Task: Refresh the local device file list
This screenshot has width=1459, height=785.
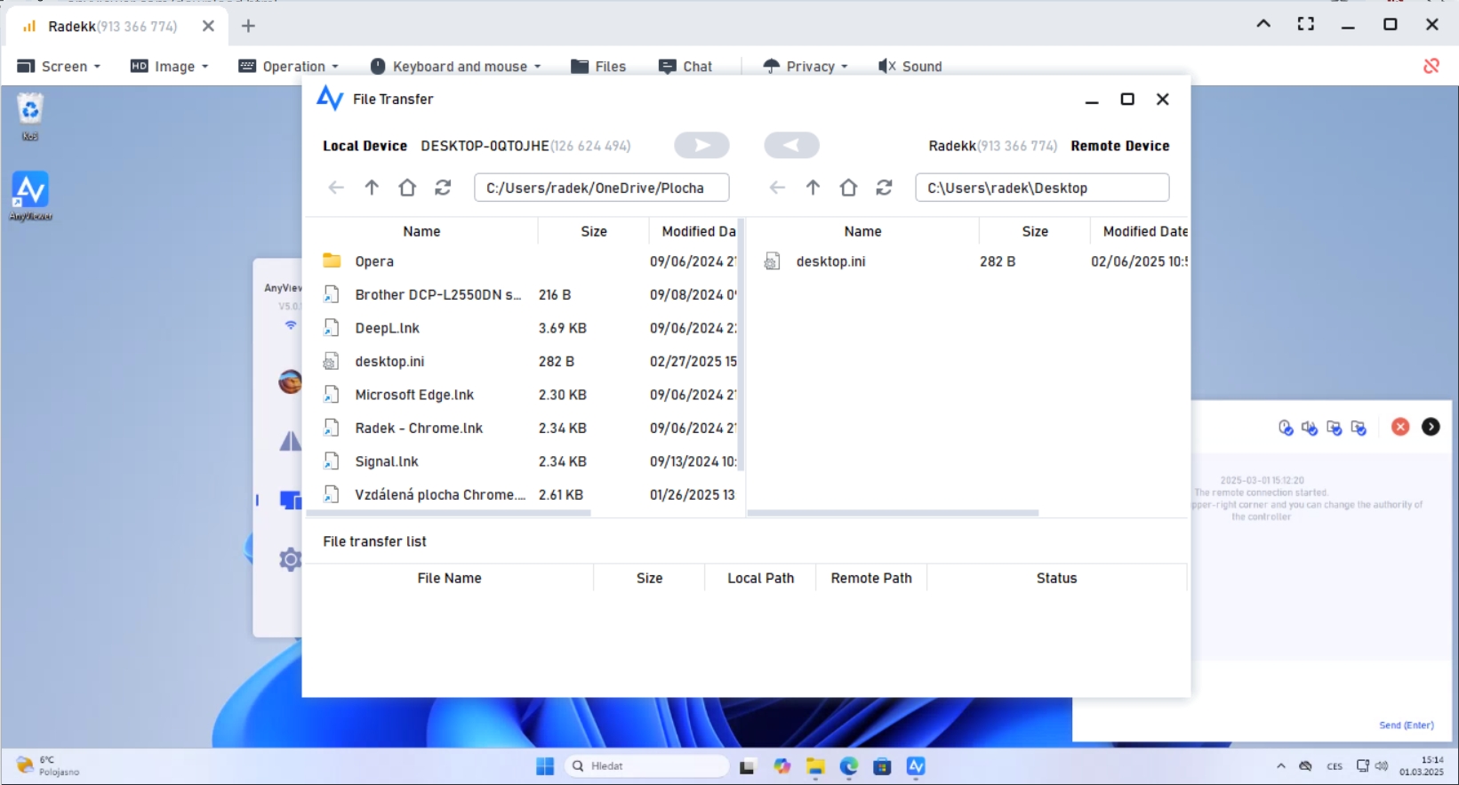Action: [443, 188]
